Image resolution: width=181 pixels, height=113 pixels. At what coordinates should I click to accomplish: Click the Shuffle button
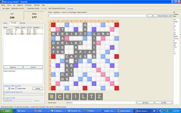click(x=164, y=103)
